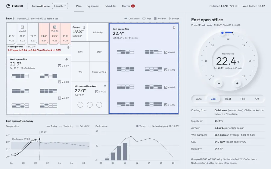
Task: Select the Cool mode
Action: 213,99
